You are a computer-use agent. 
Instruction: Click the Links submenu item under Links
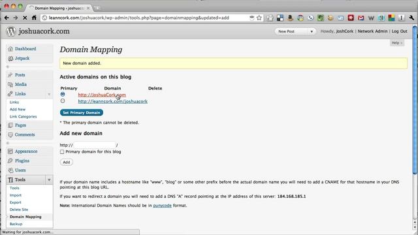[x=14, y=102]
